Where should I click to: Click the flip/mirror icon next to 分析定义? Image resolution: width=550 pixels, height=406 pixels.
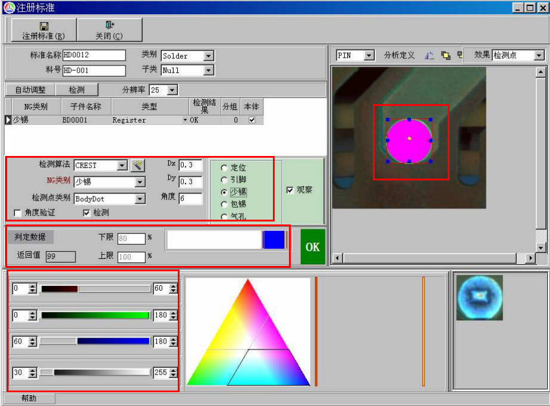tap(429, 55)
